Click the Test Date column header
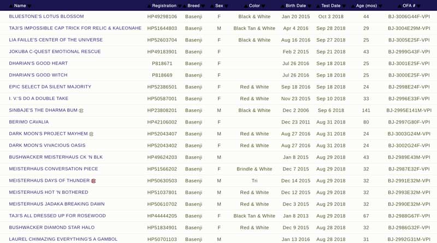Screen dimensions: 437x243 [331, 5]
